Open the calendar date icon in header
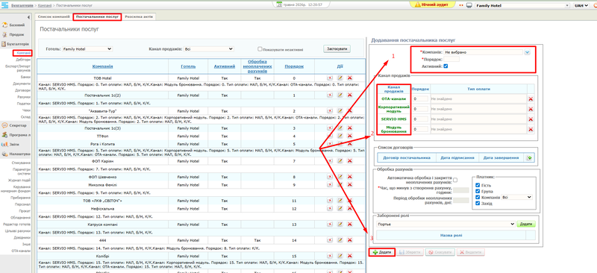 (x=279, y=4)
